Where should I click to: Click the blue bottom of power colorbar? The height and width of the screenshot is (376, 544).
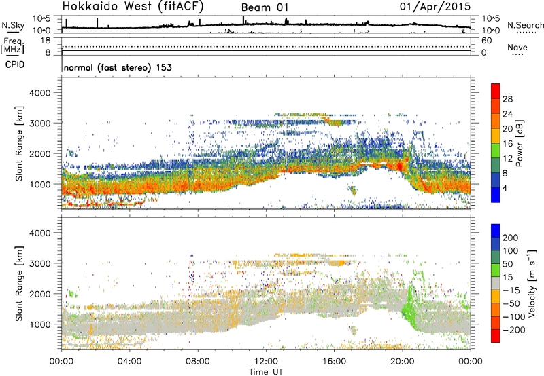496,195
